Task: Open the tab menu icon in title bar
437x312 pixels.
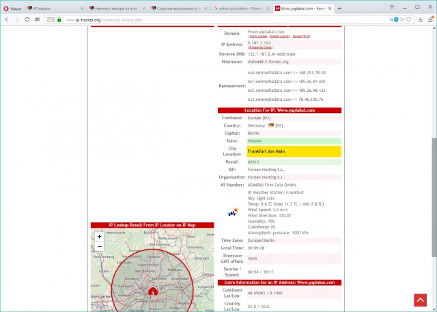Action: pyautogui.click(x=391, y=7)
